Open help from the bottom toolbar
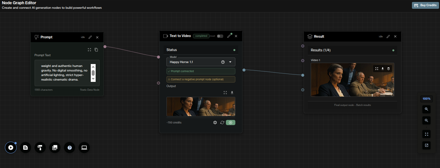The height and width of the screenshot is (168, 440). pyautogui.click(x=70, y=148)
